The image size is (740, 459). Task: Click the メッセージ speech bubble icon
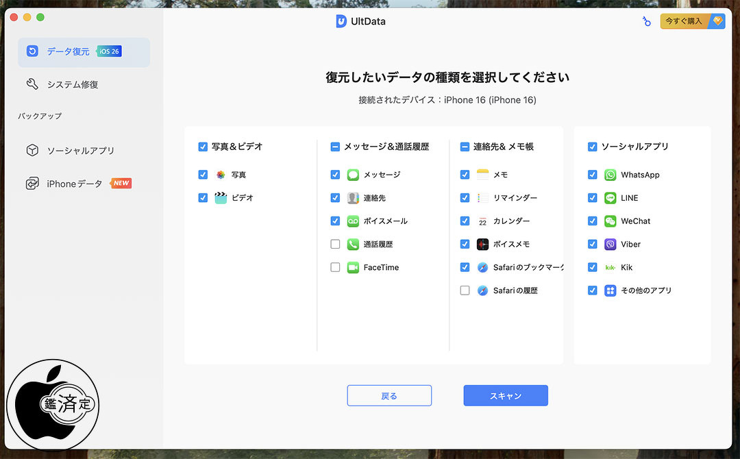[353, 175]
